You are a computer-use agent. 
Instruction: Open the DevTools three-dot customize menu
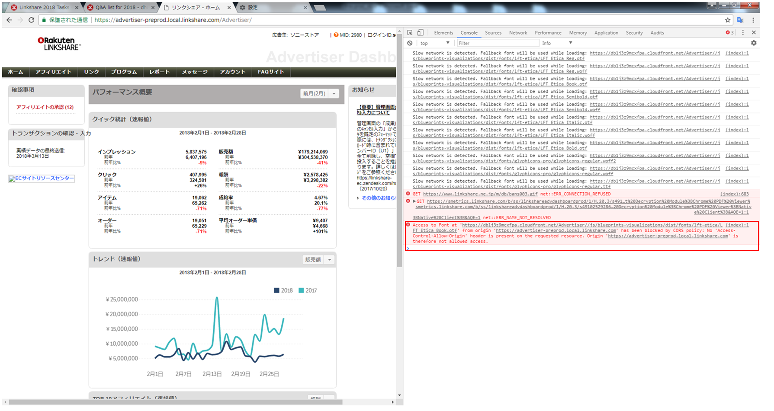pyautogui.click(x=743, y=33)
